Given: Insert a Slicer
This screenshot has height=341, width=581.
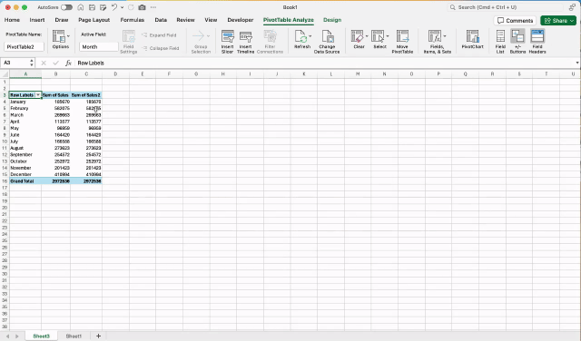Looking at the screenshot, I should (228, 42).
